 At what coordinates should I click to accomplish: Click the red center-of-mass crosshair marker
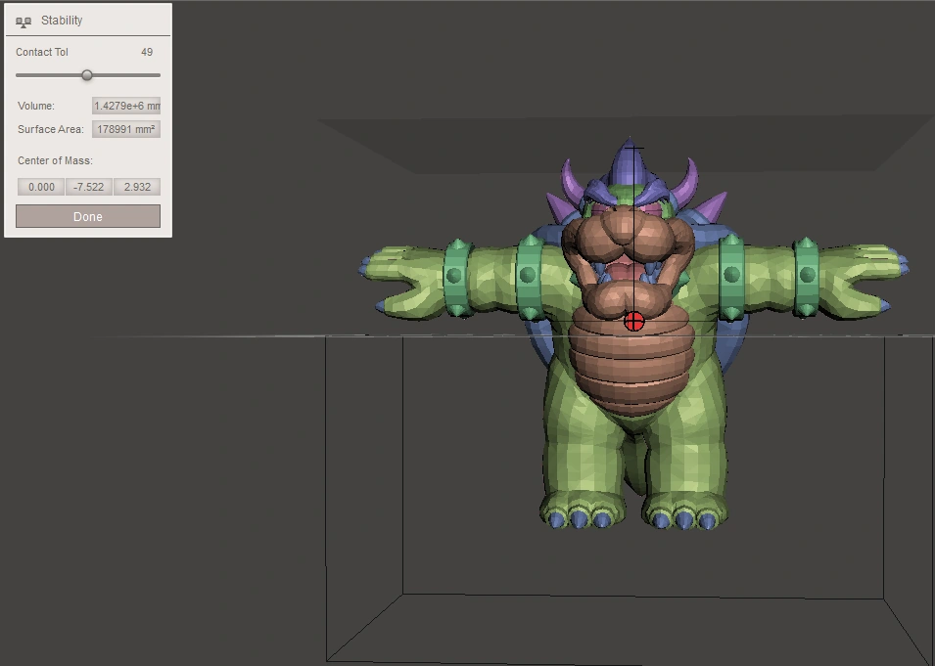(636, 320)
